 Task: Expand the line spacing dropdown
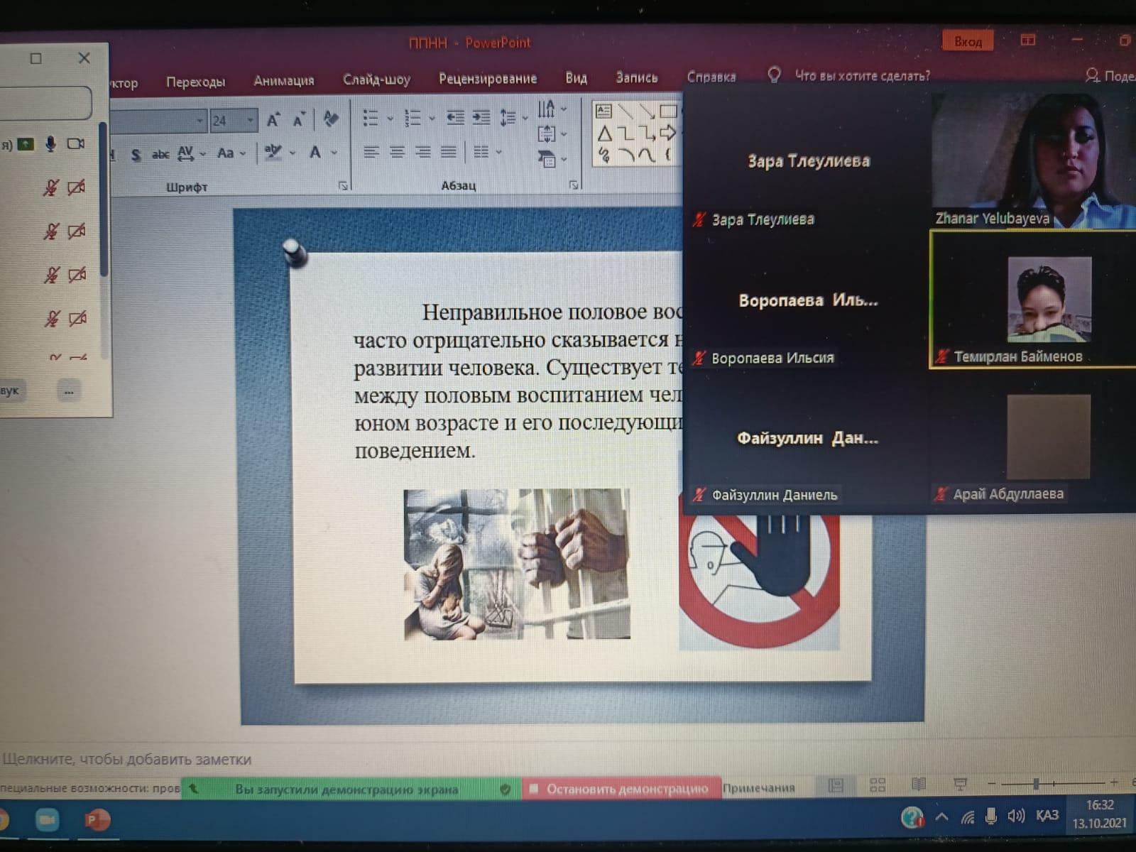click(x=525, y=118)
